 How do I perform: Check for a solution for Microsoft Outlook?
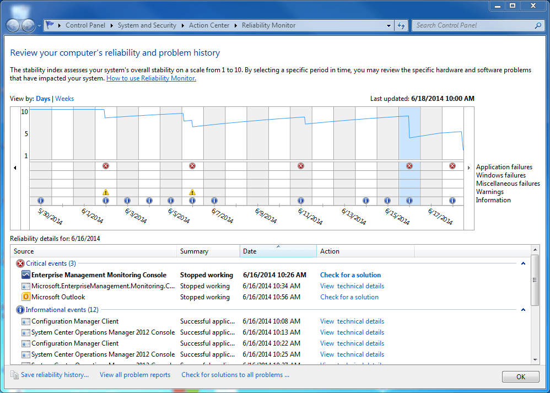click(x=349, y=297)
